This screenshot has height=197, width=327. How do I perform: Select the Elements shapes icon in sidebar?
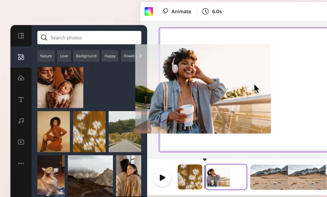pos(21,57)
